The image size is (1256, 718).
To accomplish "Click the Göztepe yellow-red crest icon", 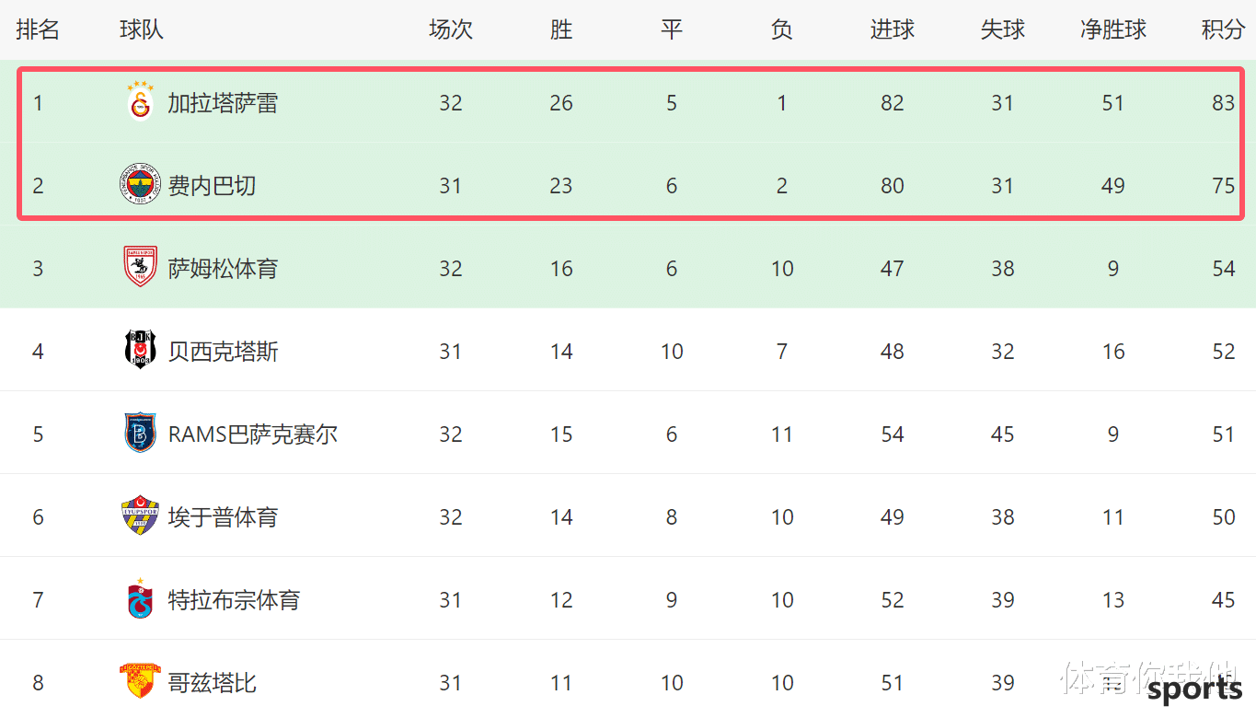I will point(141,681).
